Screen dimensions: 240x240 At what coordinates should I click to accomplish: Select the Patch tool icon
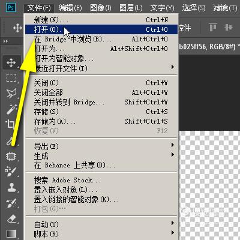pyautogui.click(x=11, y=156)
